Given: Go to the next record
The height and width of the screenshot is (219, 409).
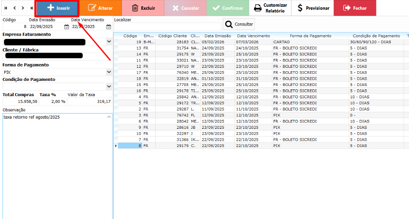Looking at the screenshot, I should pyautogui.click(x=22, y=8).
